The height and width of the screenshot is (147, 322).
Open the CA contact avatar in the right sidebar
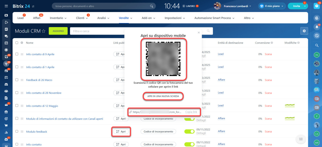[x=316, y=134]
